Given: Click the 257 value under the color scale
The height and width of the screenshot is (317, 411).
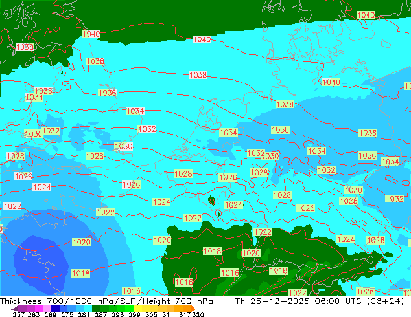Looking at the screenshot, I should click(19, 314).
